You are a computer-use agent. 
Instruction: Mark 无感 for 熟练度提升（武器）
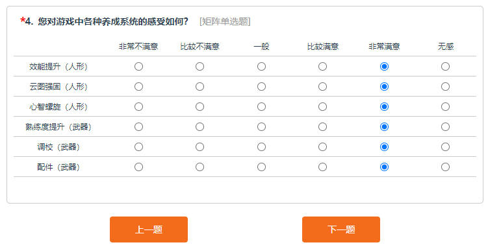click(445, 127)
